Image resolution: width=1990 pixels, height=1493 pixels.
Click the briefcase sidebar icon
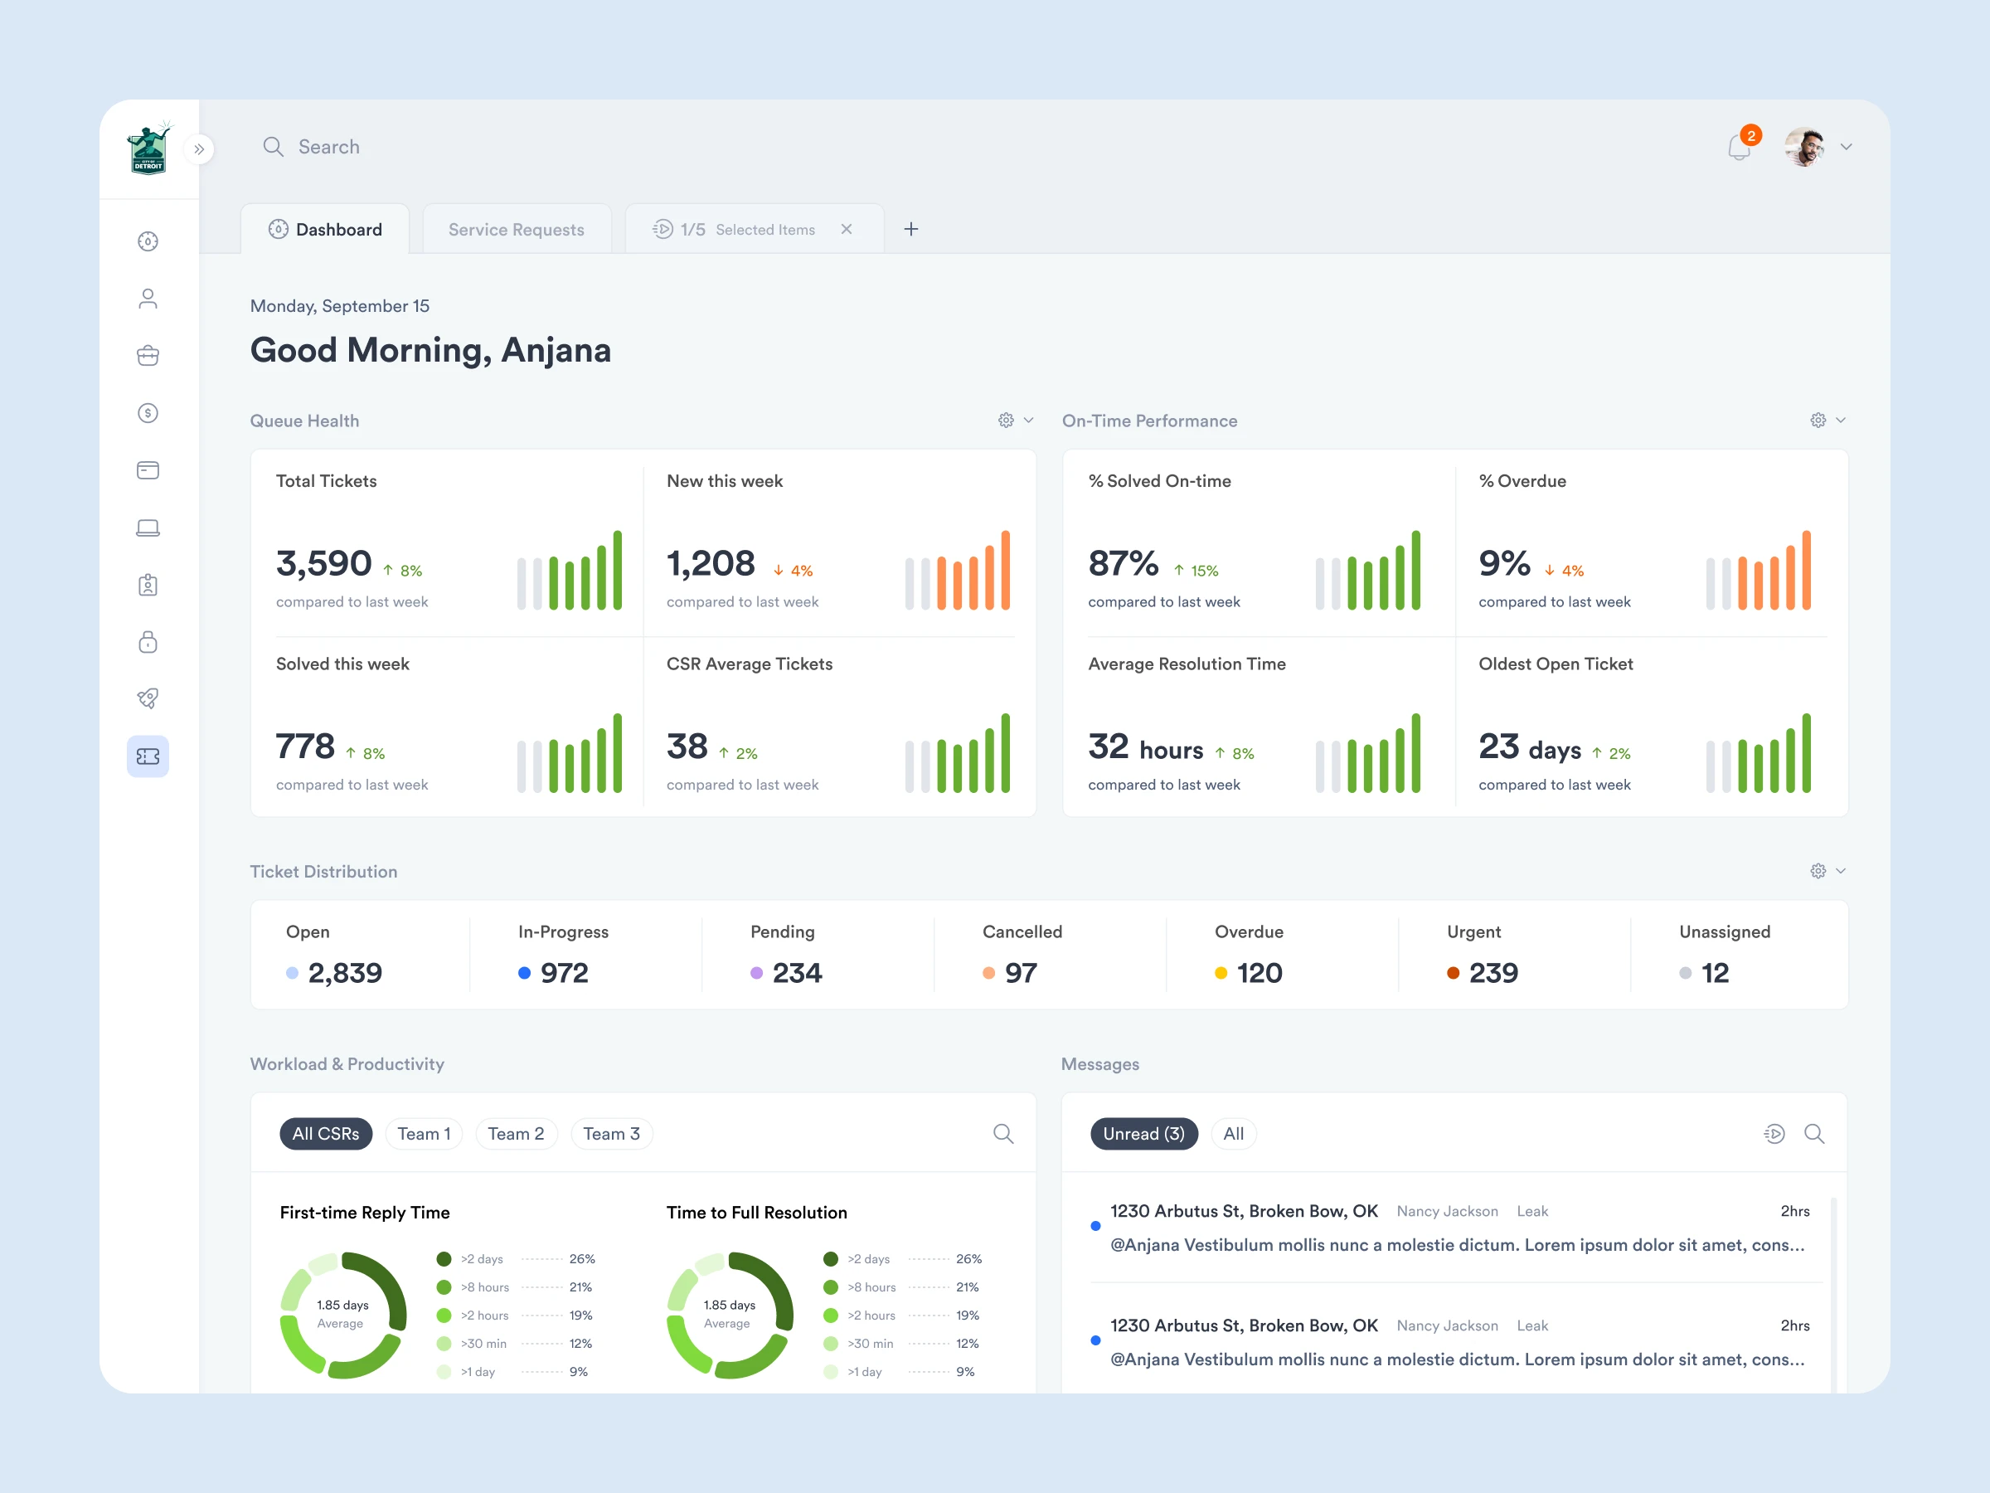[148, 356]
